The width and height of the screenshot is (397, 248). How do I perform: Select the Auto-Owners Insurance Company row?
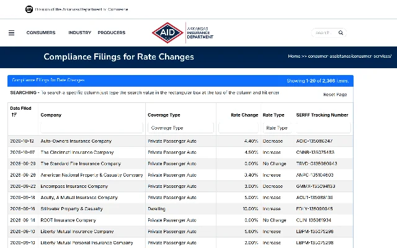(x=181, y=141)
